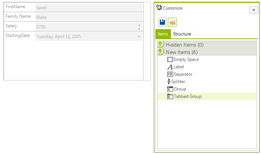
Task: Switch to the Structure tab
Action: click(182, 34)
